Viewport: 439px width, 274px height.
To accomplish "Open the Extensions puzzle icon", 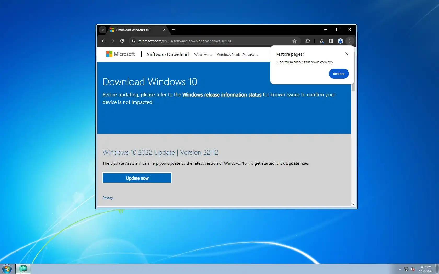I will click(x=308, y=41).
